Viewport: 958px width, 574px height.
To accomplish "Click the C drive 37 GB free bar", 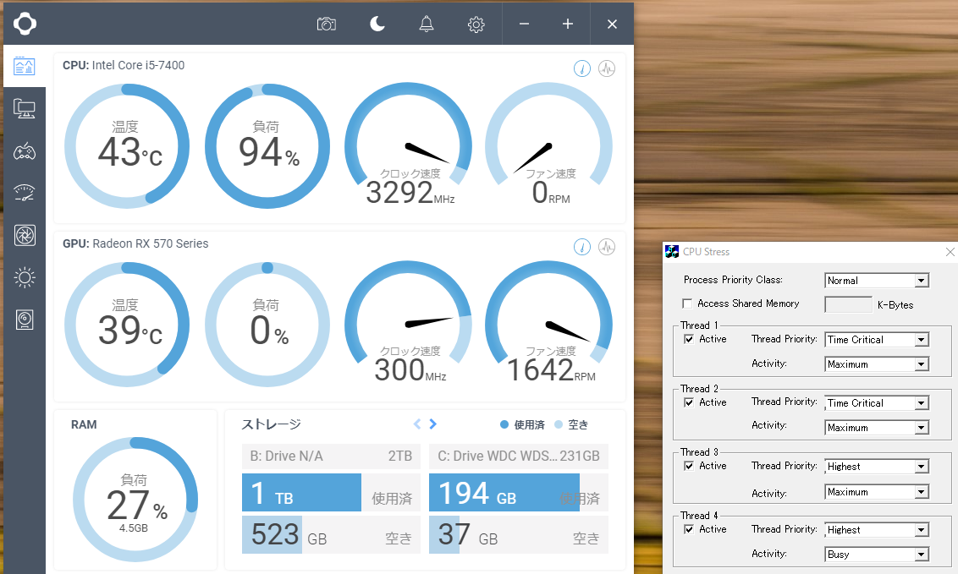I will pos(519,534).
